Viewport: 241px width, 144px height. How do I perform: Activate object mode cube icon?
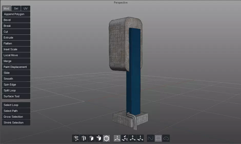click(106, 138)
